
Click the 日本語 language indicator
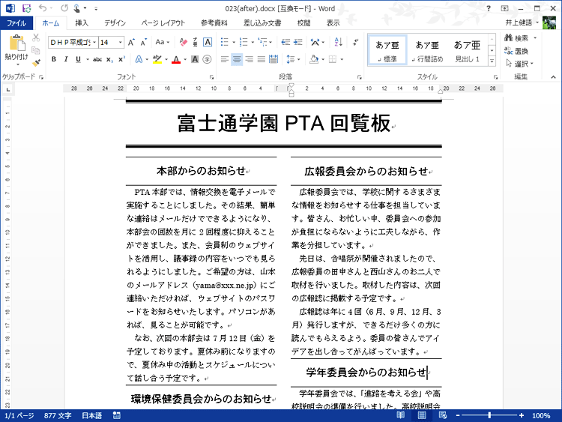(x=91, y=415)
